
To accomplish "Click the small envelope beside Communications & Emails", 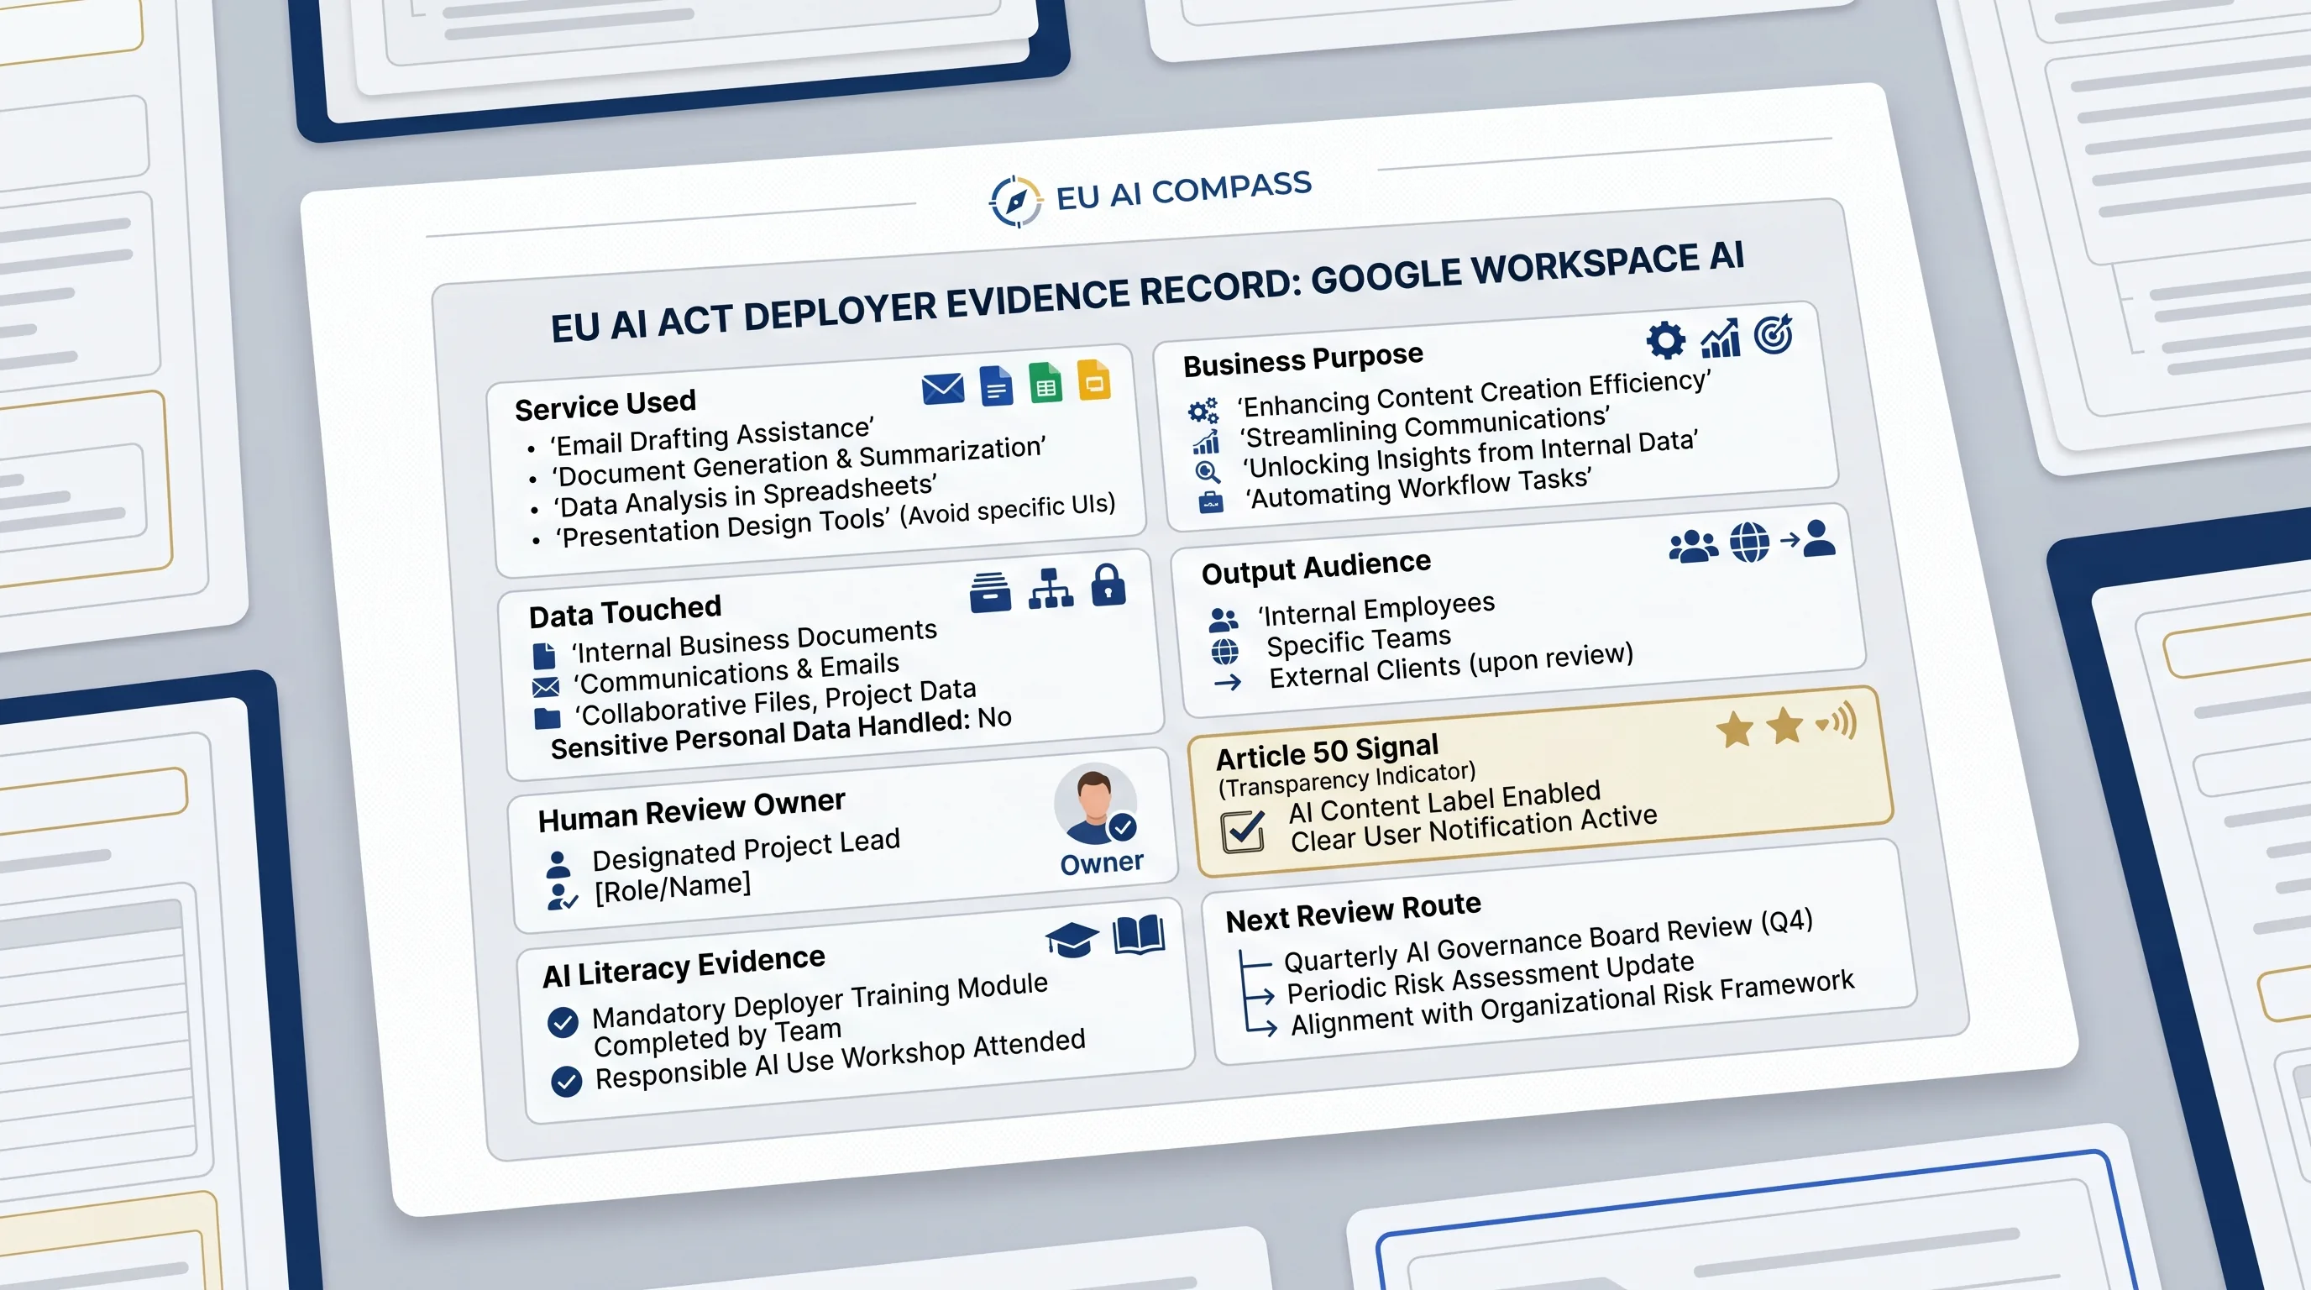I will (x=546, y=688).
